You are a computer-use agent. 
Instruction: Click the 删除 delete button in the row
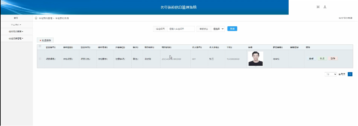click(x=333, y=59)
